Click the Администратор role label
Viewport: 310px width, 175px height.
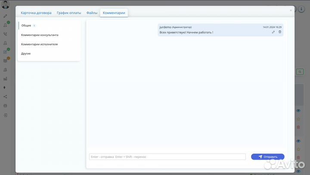click(x=182, y=27)
